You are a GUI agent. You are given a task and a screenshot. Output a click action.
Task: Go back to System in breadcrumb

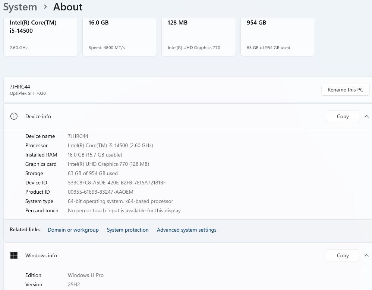point(20,7)
